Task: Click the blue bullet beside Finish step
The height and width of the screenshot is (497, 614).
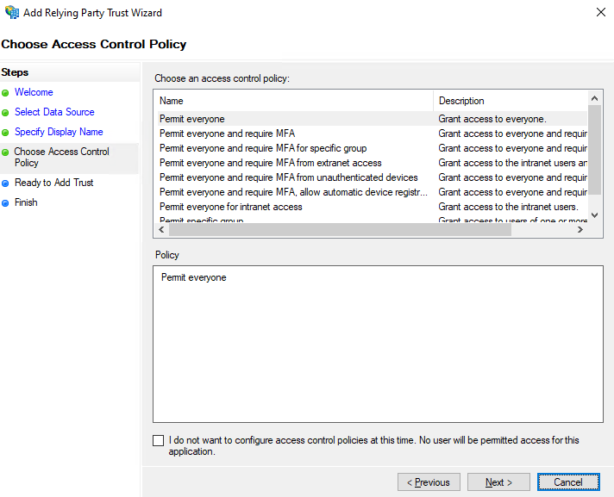Action: pos(5,202)
